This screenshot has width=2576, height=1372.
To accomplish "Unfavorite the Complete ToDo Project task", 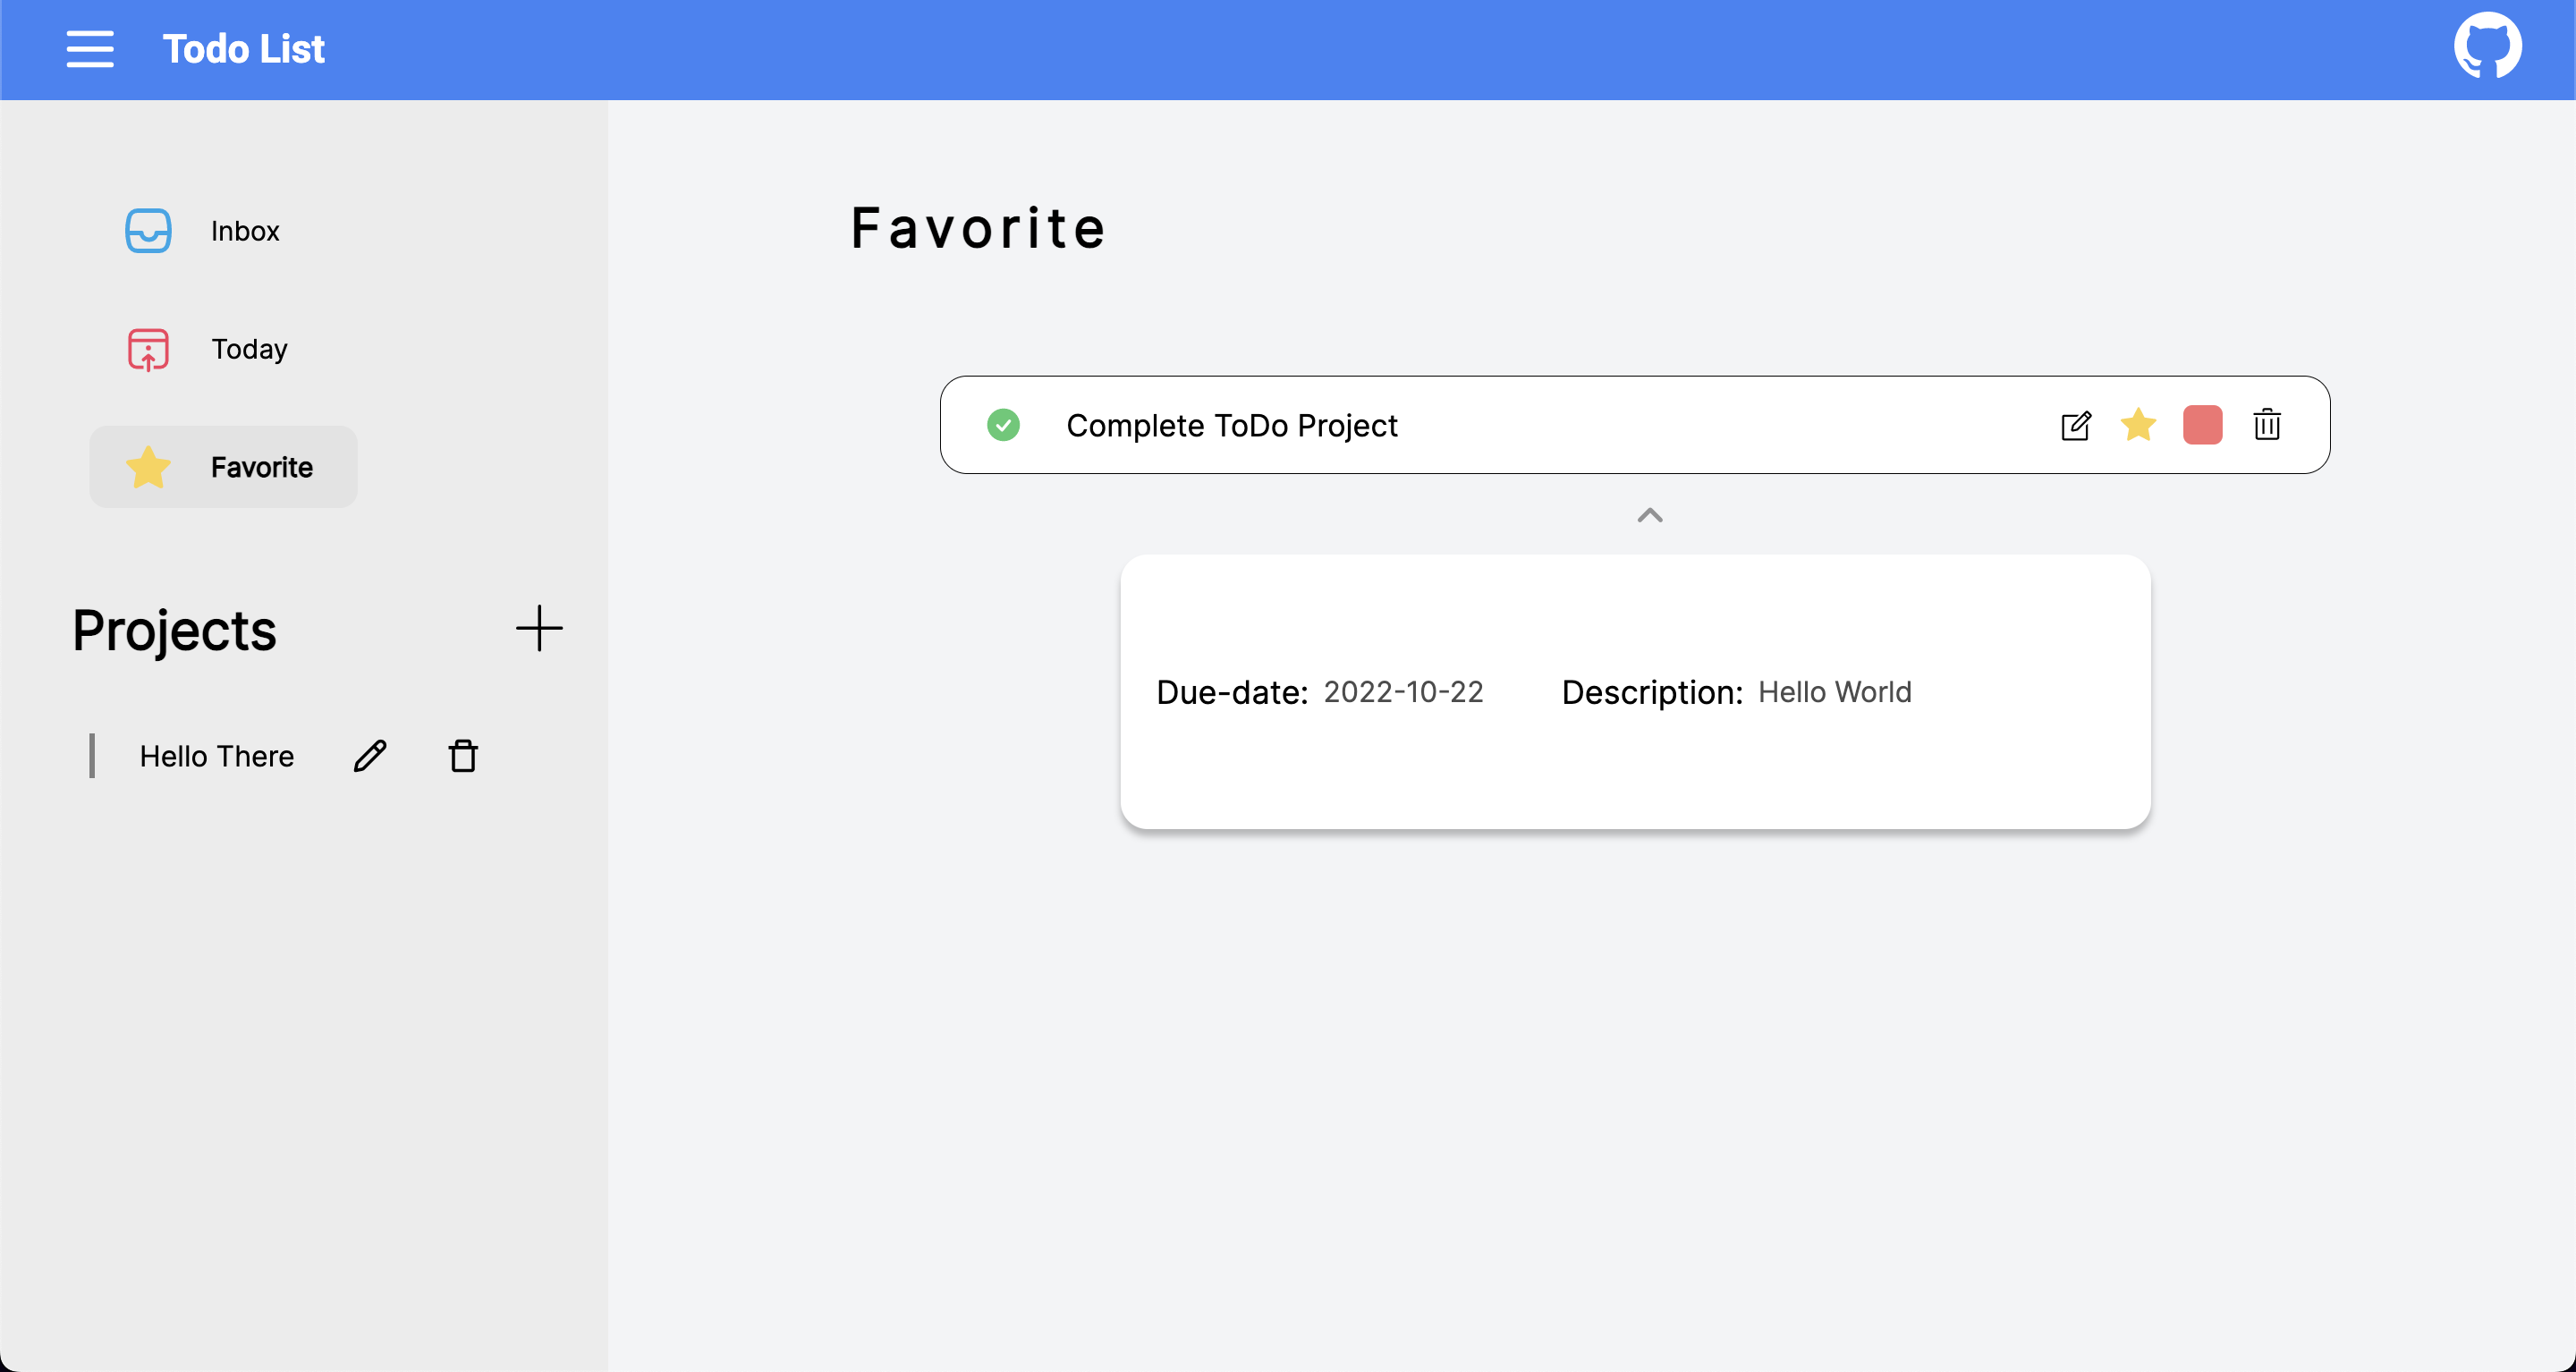I will [x=2139, y=425].
